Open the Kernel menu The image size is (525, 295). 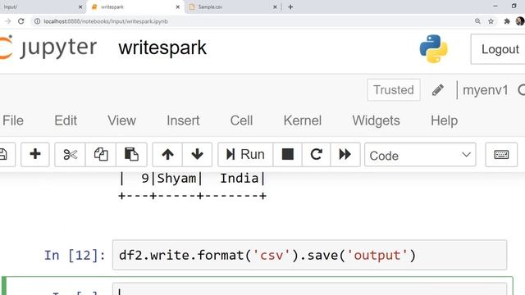click(x=303, y=120)
